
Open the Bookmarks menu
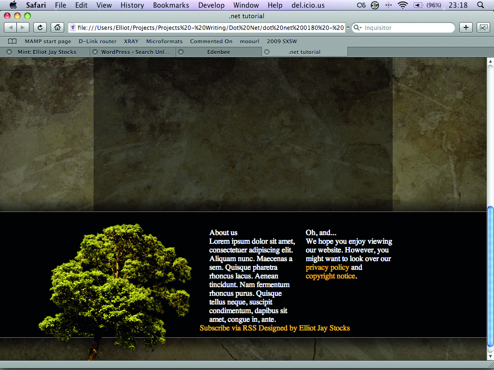171,5
